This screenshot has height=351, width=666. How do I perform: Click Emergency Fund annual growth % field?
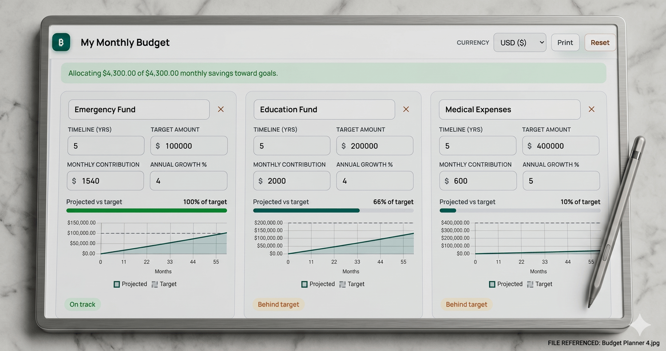coord(189,181)
